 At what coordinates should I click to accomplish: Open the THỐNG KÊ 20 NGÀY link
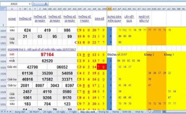(55, 19)
